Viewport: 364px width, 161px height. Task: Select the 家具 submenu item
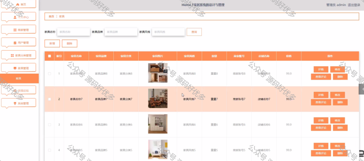click(x=19, y=78)
